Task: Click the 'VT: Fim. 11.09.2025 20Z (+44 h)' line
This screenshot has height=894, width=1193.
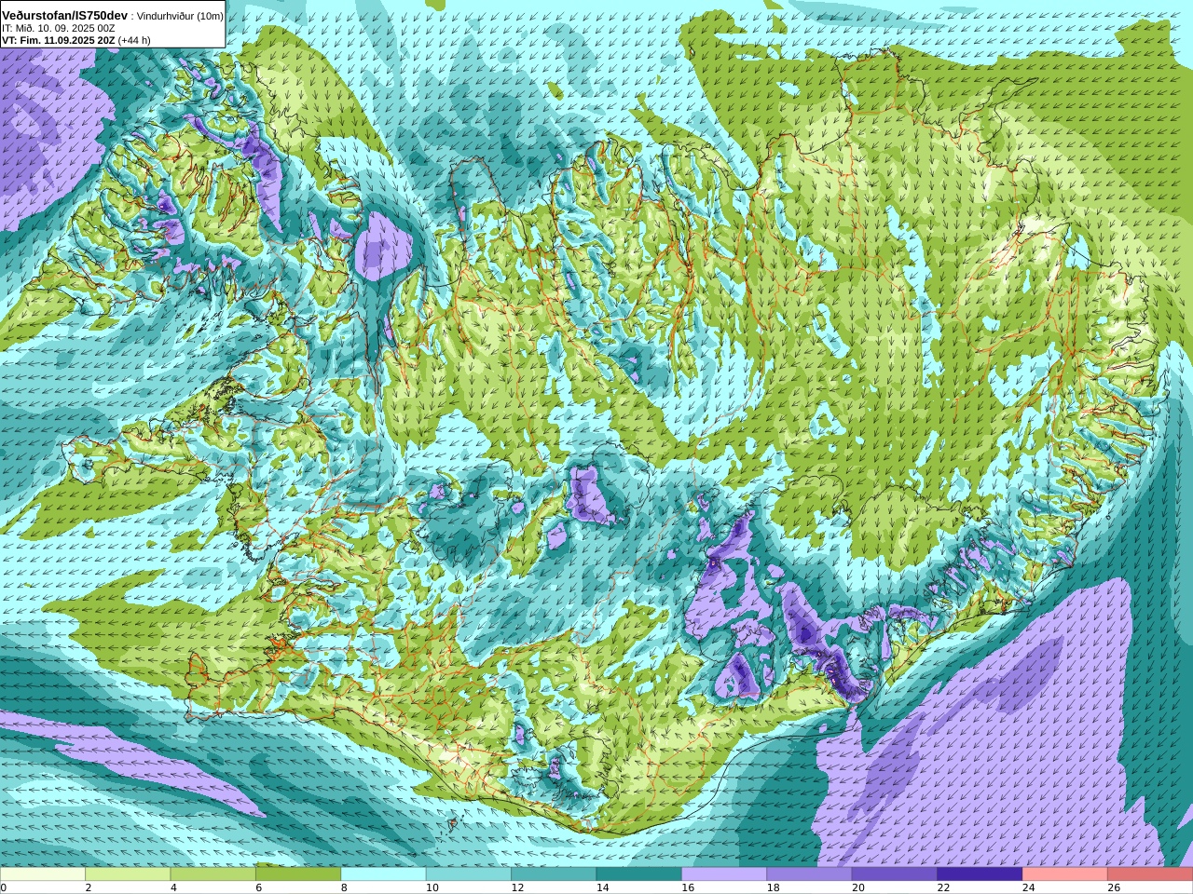Action: click(x=76, y=40)
